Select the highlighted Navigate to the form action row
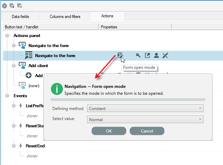Viewport: 223px width, 165px height. click(113, 55)
